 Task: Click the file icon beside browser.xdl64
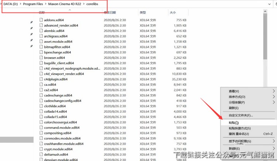(x=41, y=58)
